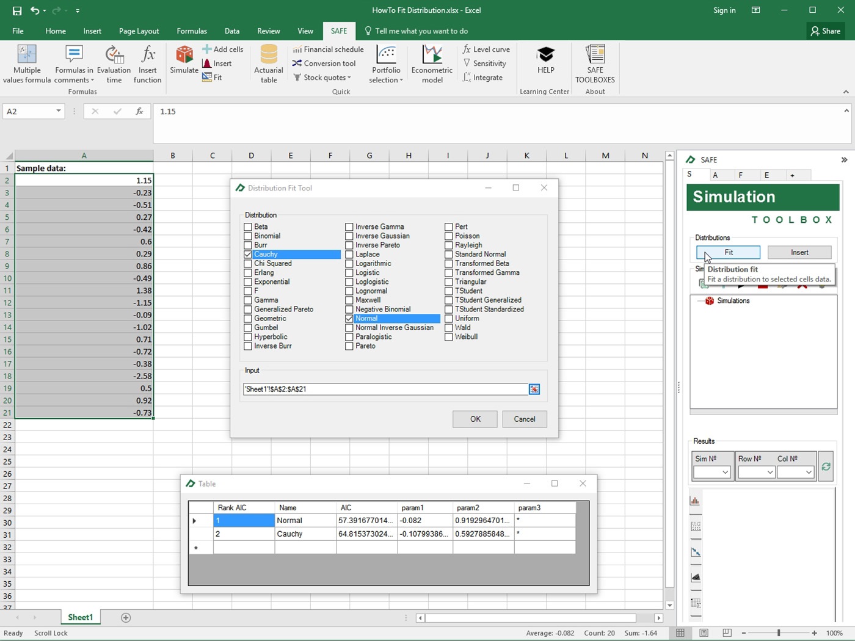Click Ribbon Display Options icon
855x641 pixels.
click(755, 10)
